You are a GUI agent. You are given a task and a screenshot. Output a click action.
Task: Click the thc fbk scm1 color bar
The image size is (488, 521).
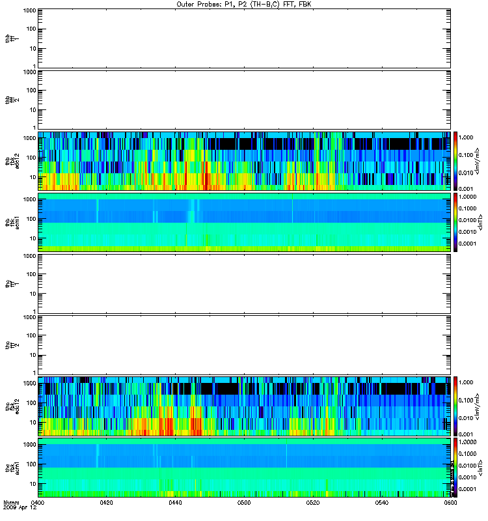455,468
